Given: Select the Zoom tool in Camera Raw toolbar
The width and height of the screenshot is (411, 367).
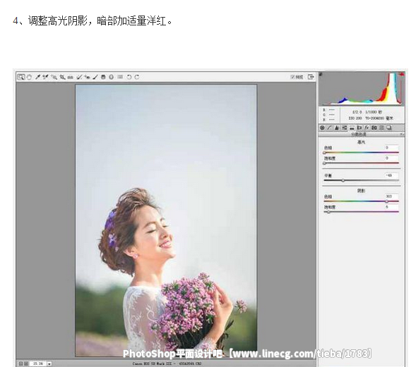Looking at the screenshot, I should click(21, 77).
